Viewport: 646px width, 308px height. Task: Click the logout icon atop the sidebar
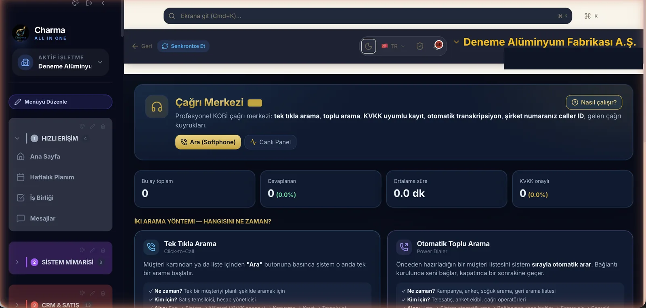pos(89,3)
